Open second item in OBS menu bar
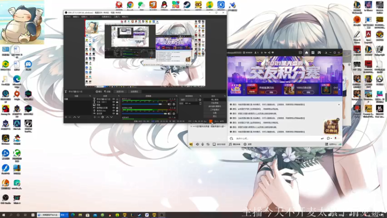Viewport: 387px width, 218px height. (76, 17)
